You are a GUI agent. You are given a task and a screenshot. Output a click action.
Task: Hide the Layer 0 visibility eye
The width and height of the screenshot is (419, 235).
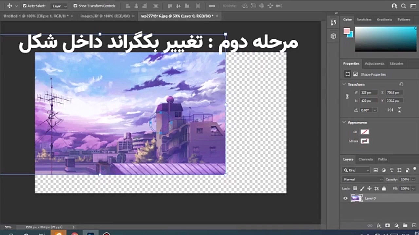pyautogui.click(x=345, y=198)
